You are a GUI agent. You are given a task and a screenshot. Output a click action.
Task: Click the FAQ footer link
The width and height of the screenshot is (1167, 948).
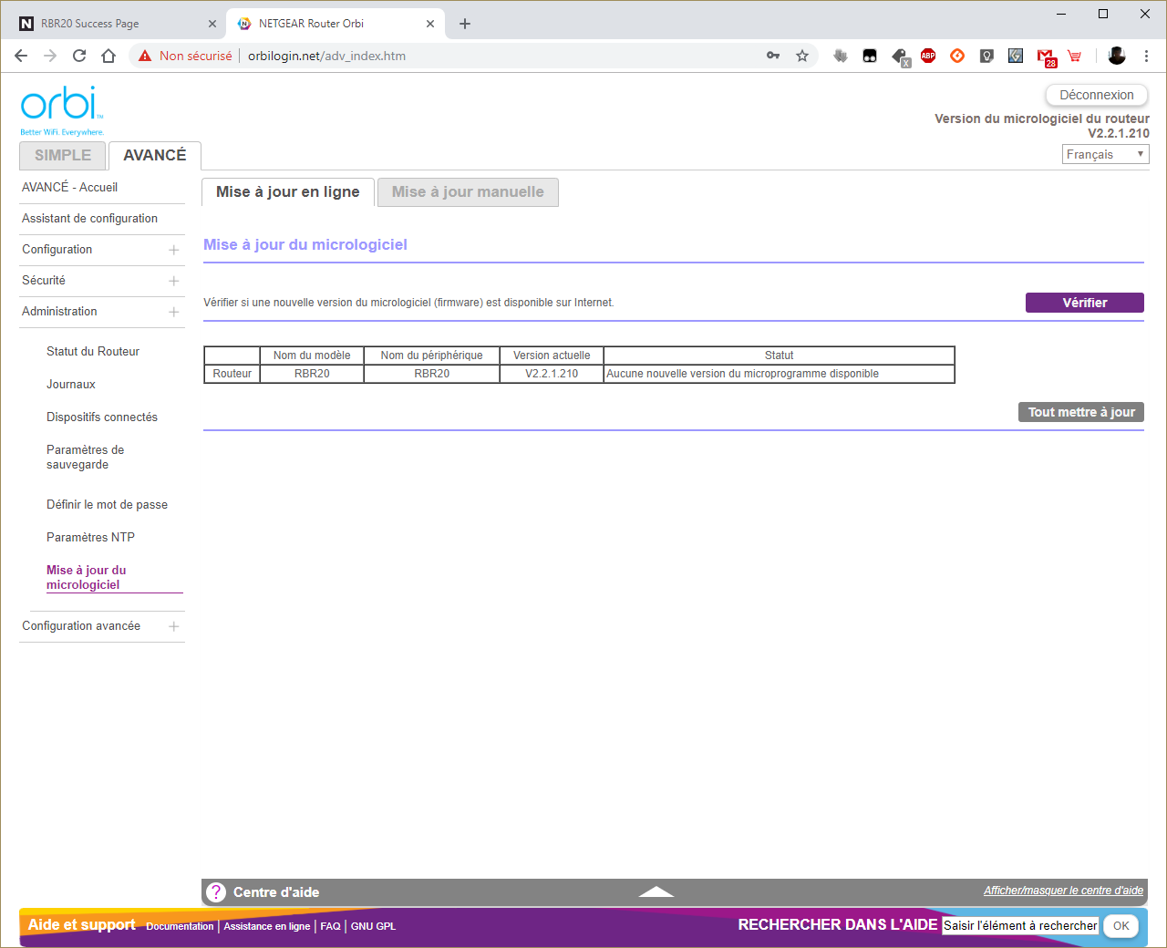(330, 926)
